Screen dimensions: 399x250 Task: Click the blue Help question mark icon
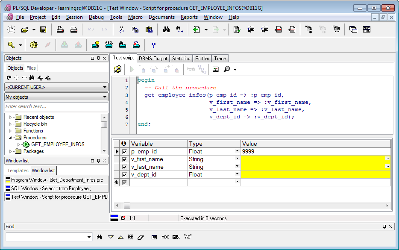[153, 45]
